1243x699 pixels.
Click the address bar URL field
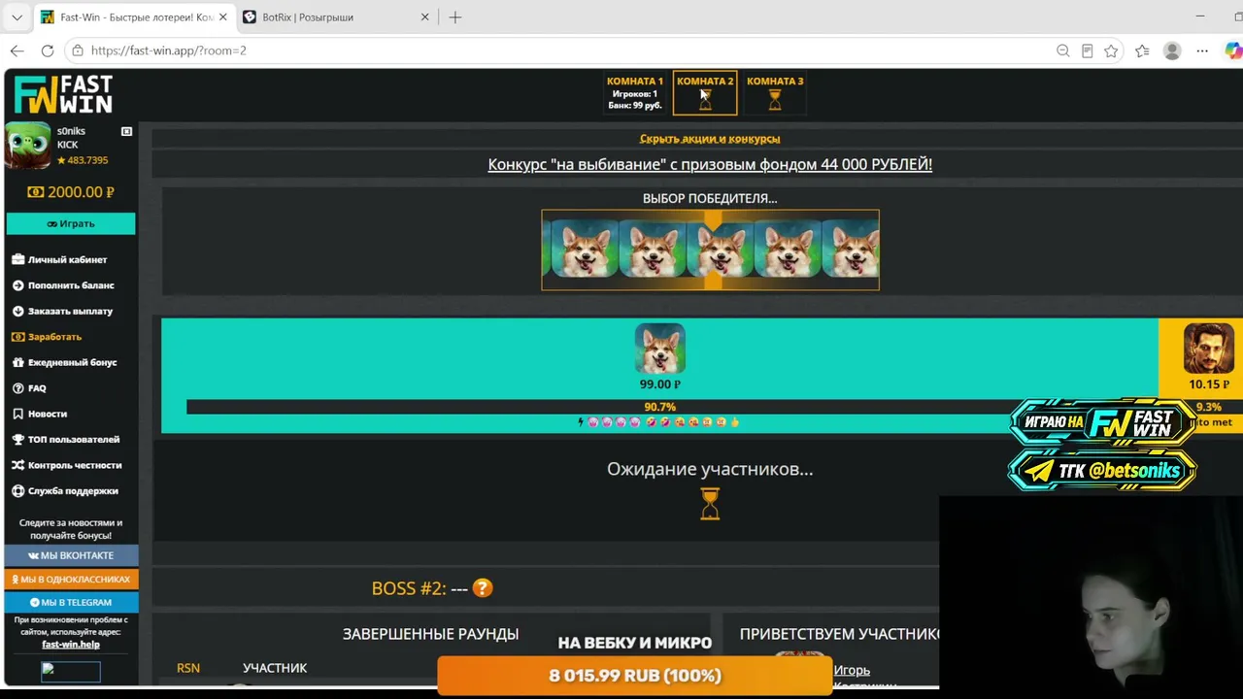tap(563, 50)
